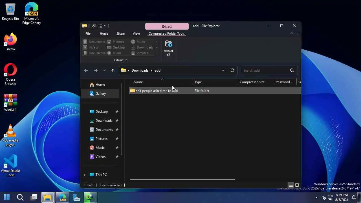Select This PC in navigation pane
361x203 pixels.
click(x=101, y=175)
